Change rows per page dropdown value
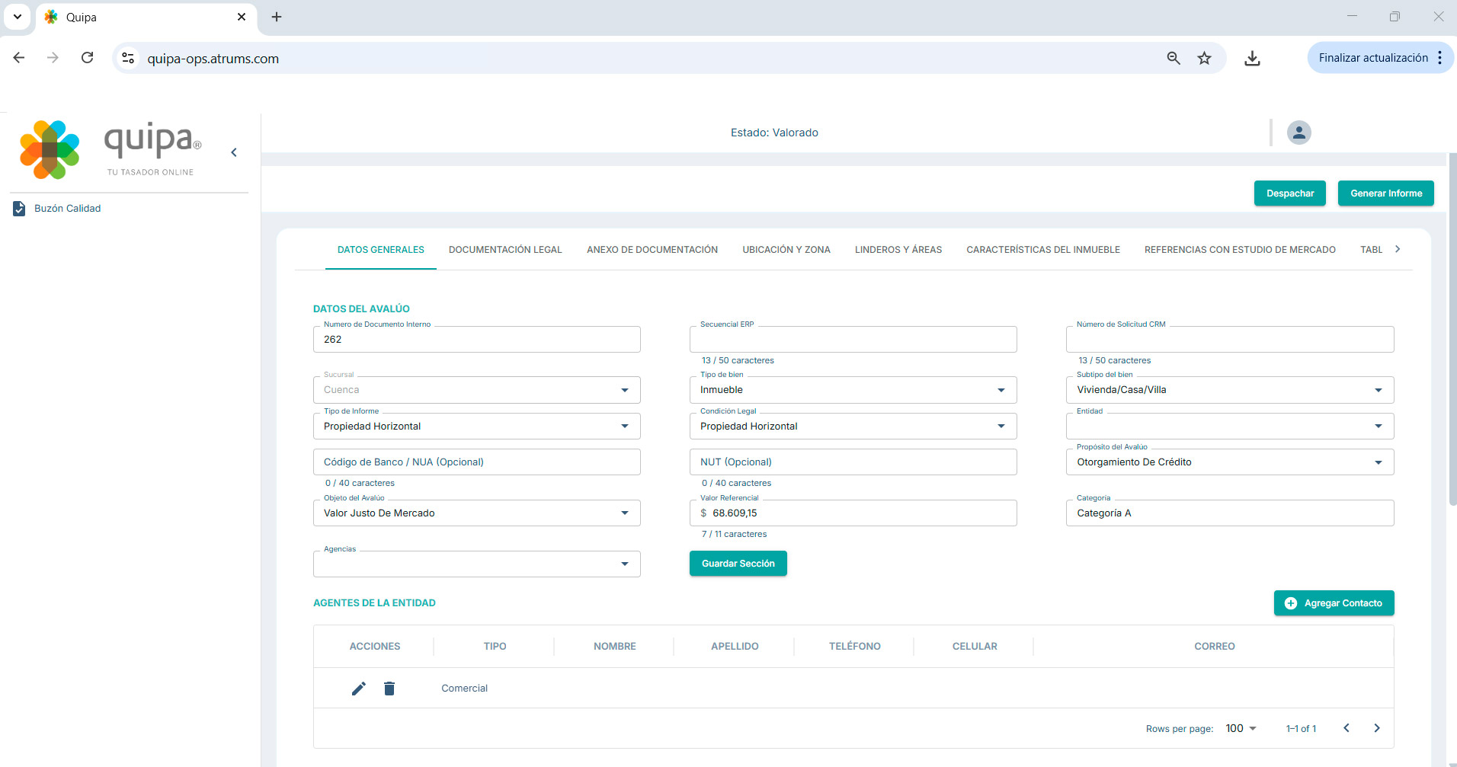The height and width of the screenshot is (767, 1457). pyautogui.click(x=1241, y=728)
